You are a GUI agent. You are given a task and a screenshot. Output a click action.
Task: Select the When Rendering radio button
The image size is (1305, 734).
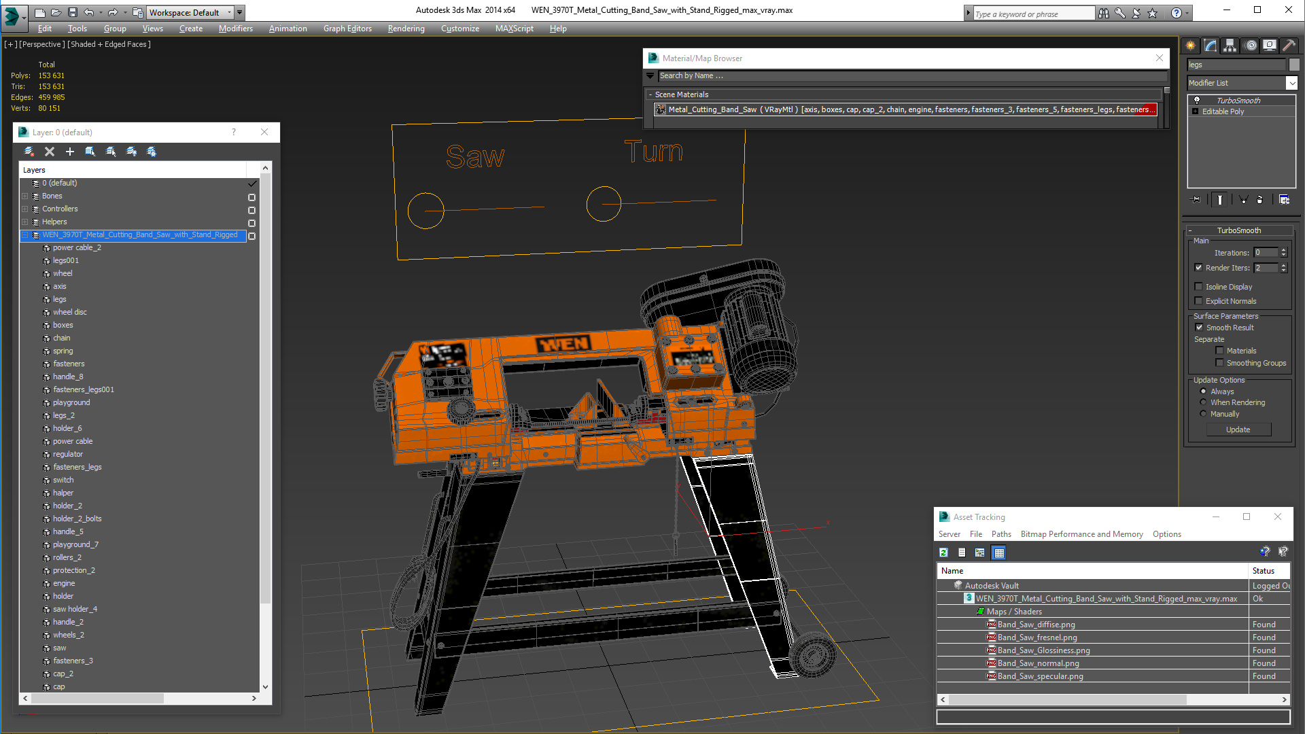click(x=1203, y=402)
